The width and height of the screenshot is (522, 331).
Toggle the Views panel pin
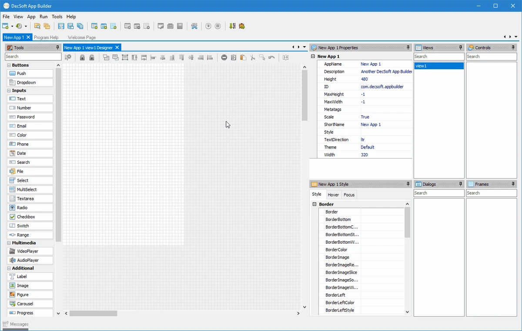point(461,47)
